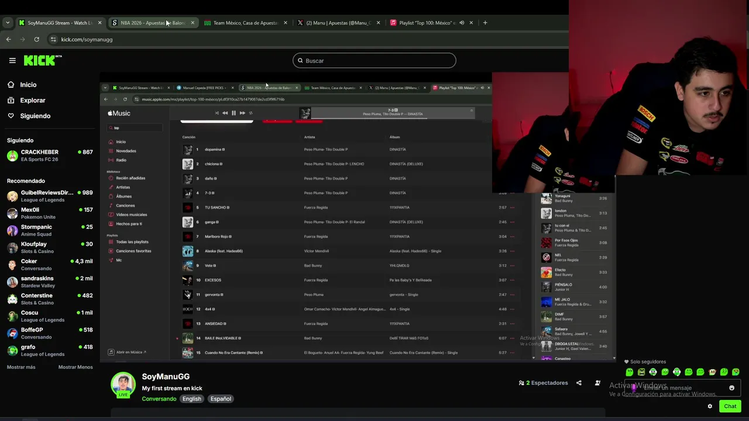The height and width of the screenshot is (421, 749).
Task: Click Conterstine channel avatar
Action: pyautogui.click(x=12, y=299)
